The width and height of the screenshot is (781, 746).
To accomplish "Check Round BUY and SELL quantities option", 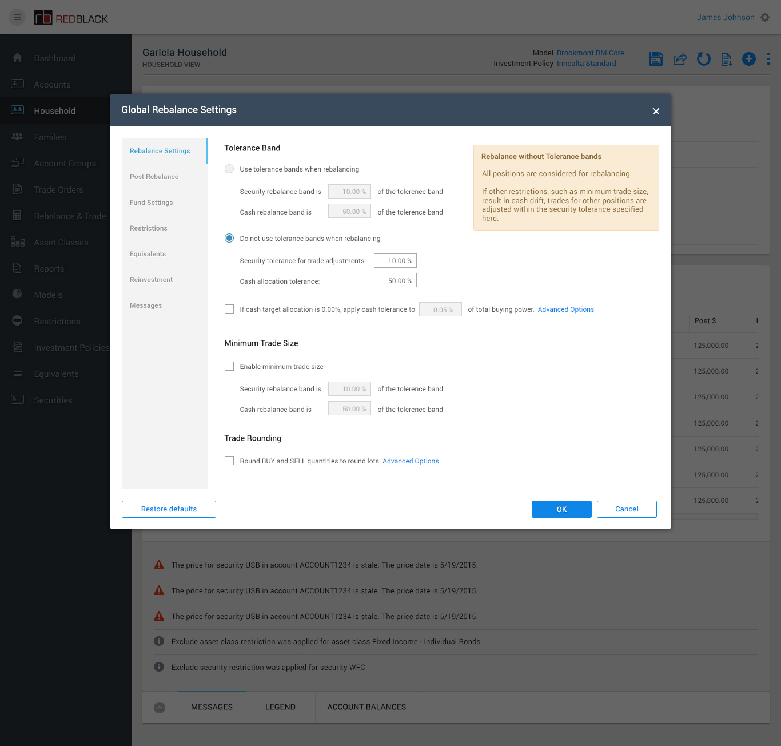I will pyautogui.click(x=229, y=461).
